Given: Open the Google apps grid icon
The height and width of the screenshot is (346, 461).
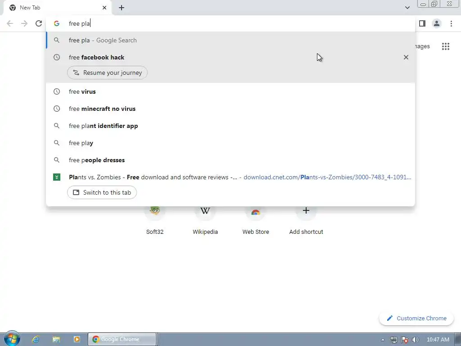Looking at the screenshot, I should (x=446, y=46).
